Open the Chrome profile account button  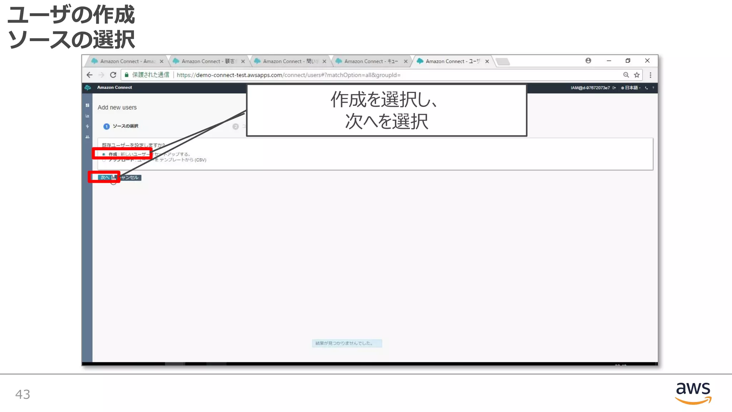pyautogui.click(x=588, y=61)
